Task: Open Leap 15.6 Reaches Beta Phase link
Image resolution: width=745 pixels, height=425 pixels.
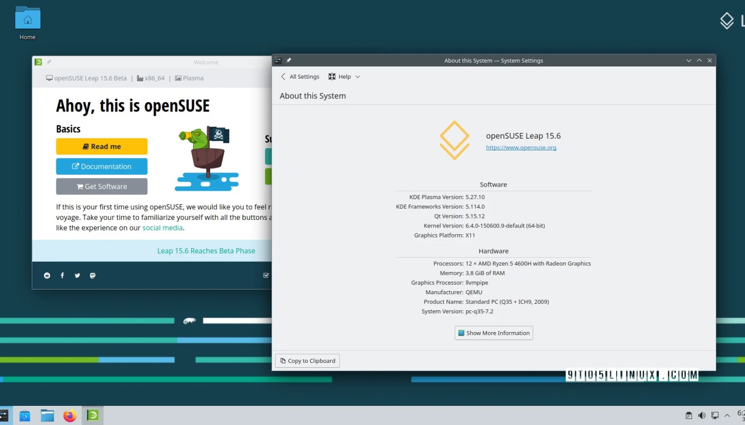Action: coord(206,251)
